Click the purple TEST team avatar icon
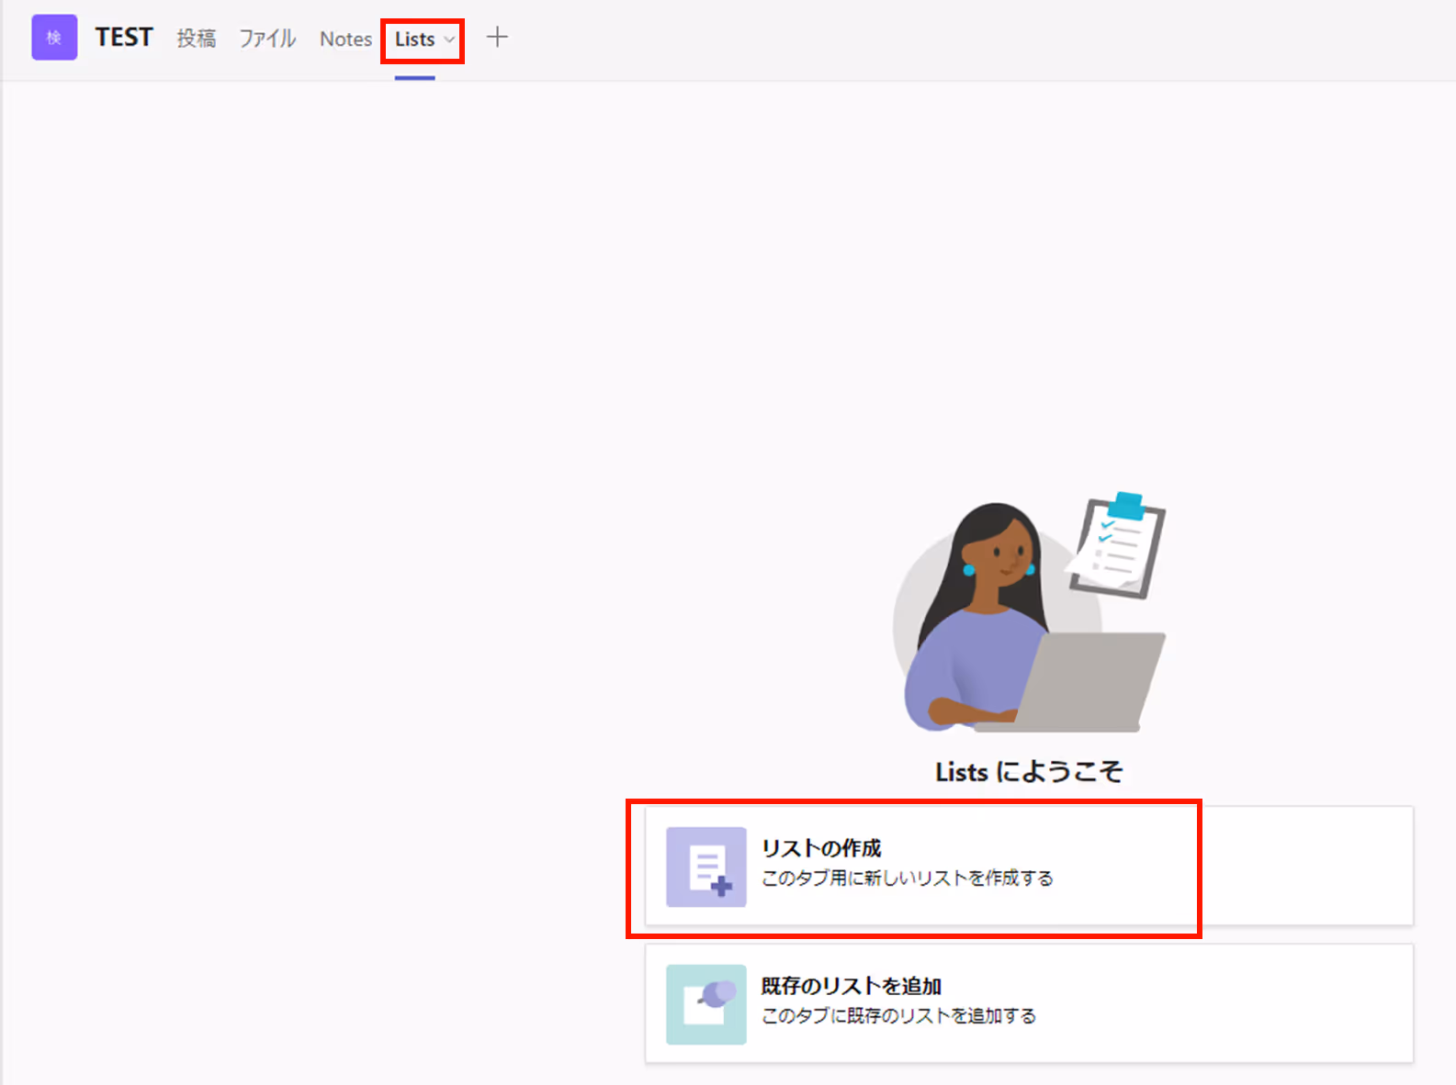Screen dimensions: 1456x1085 (x=54, y=38)
